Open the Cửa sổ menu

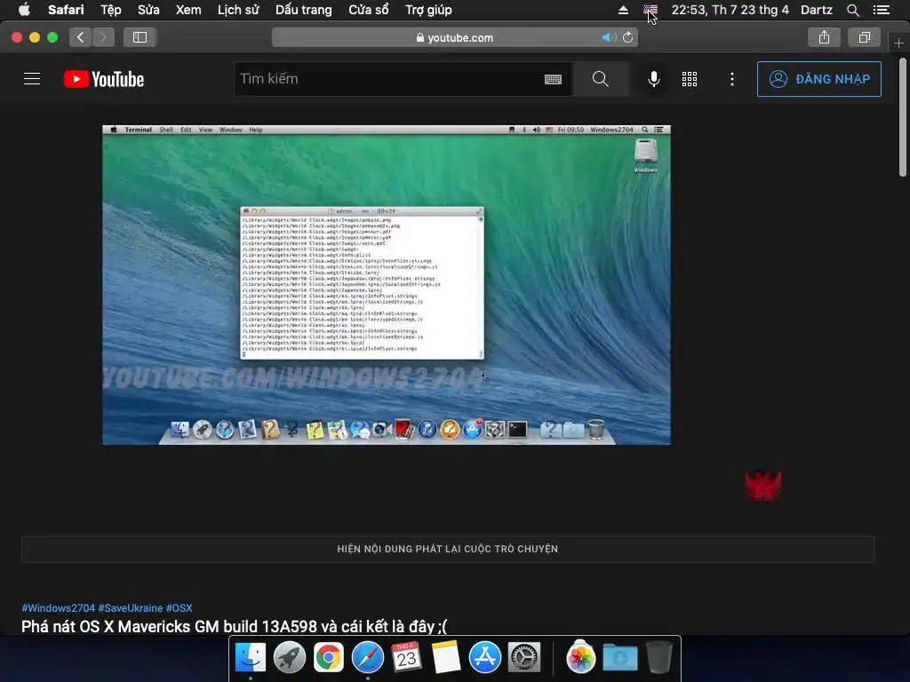[x=369, y=10]
